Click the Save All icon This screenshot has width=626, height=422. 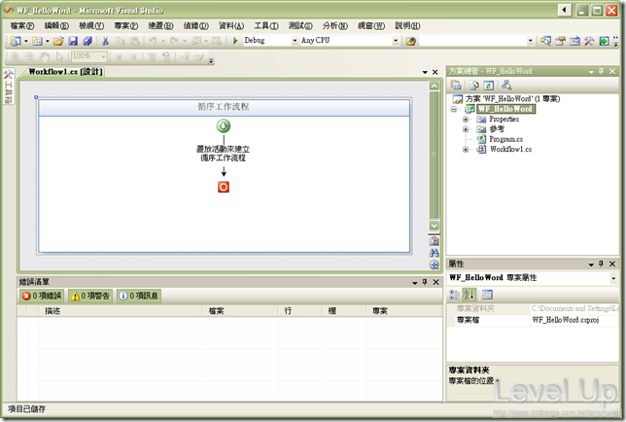(x=87, y=41)
